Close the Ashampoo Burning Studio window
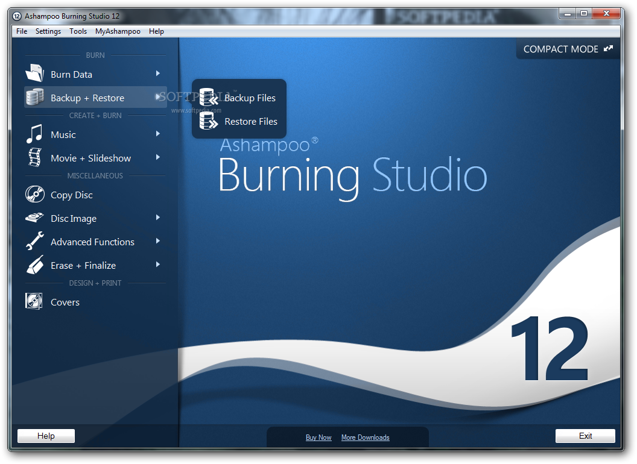637x464 pixels. pos(606,14)
